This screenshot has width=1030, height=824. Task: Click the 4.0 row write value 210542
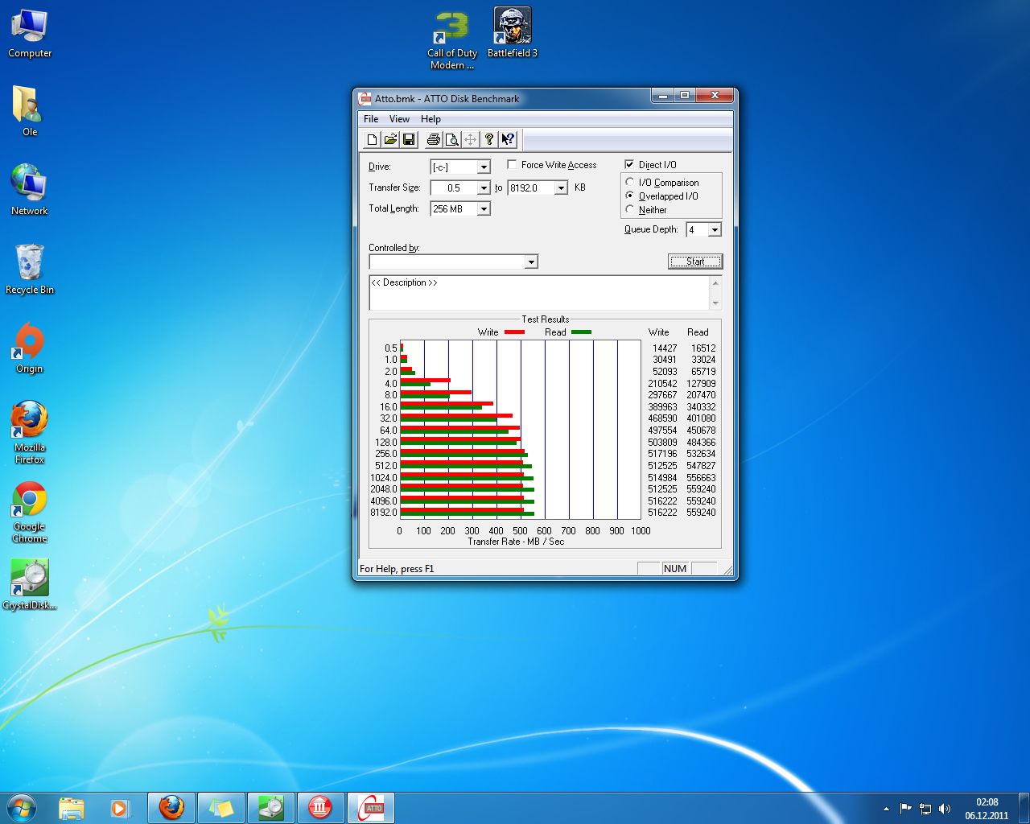(662, 384)
